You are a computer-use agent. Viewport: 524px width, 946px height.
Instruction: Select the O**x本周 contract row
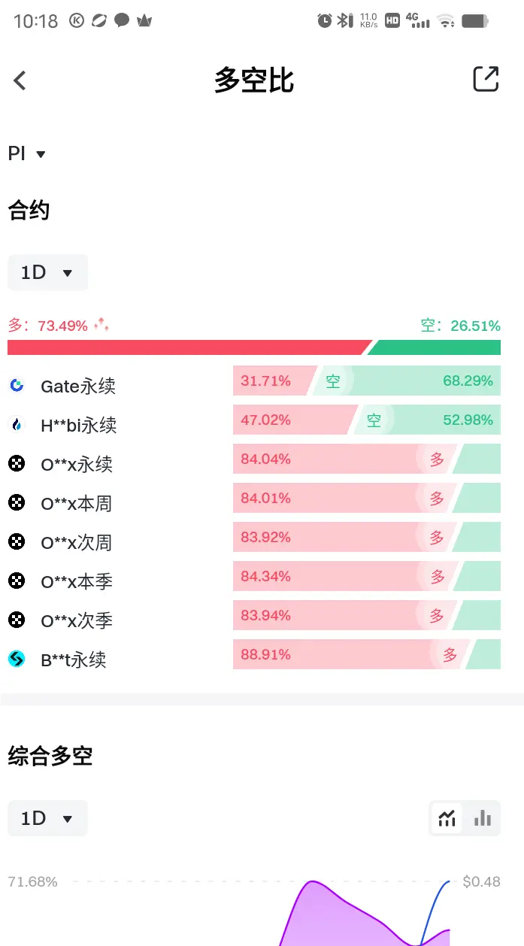click(254, 503)
